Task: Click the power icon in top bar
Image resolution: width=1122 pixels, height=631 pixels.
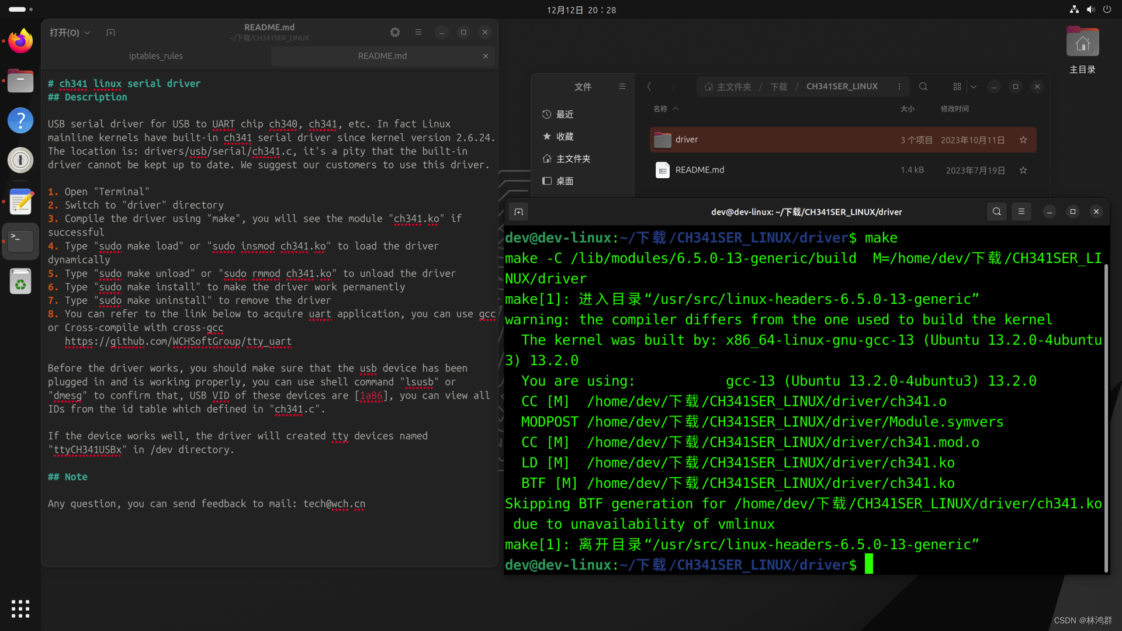Action: (1107, 9)
